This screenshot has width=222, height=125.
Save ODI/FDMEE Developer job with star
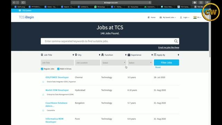click(x=43, y=82)
